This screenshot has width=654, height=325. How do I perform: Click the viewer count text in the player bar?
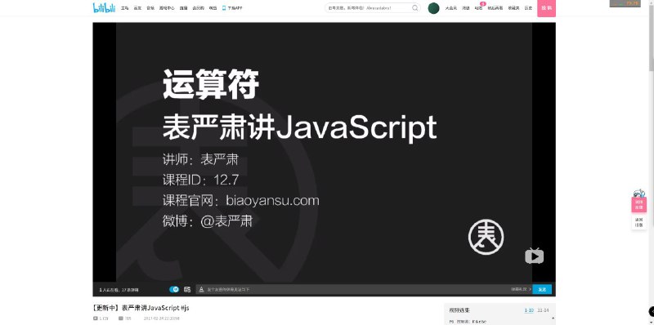click(x=119, y=290)
